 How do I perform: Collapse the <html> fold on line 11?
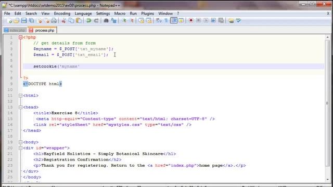pyautogui.click(x=21, y=96)
